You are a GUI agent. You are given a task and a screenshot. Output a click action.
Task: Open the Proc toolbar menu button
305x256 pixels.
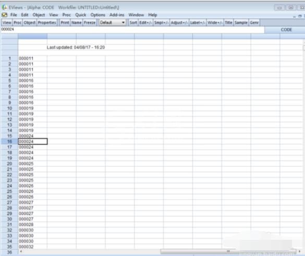17,22
